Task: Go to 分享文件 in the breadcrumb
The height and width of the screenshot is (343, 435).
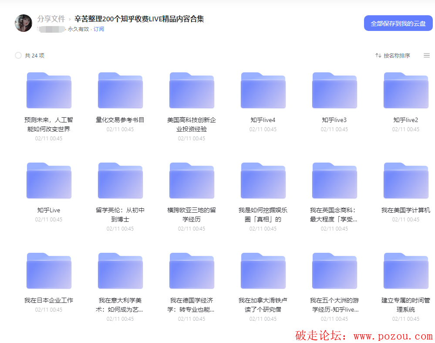Action: coord(51,19)
